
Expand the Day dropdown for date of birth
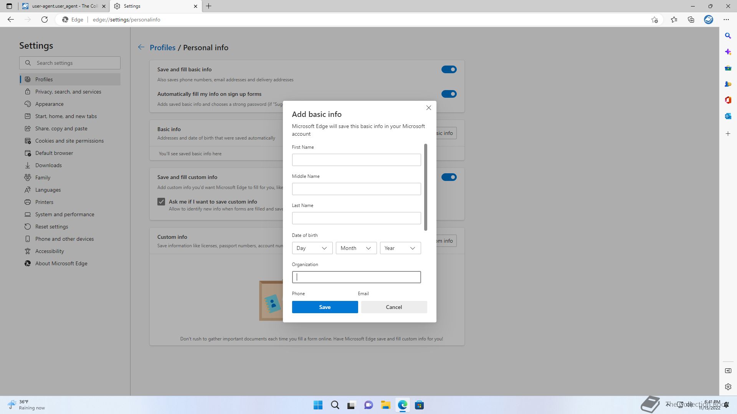[x=312, y=248]
